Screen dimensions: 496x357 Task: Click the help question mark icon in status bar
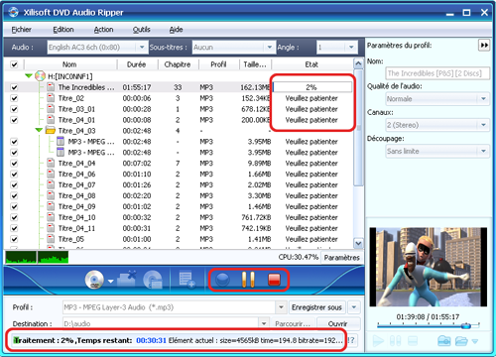pos(351,340)
